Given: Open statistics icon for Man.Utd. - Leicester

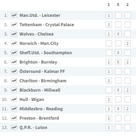Looking at the screenshot, I should pyautogui.click(x=14, y=15).
